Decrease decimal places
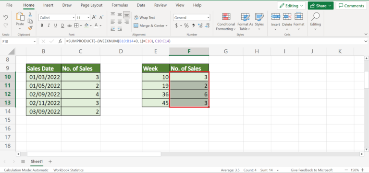The width and height of the screenshot is (369, 173). pos(207,25)
